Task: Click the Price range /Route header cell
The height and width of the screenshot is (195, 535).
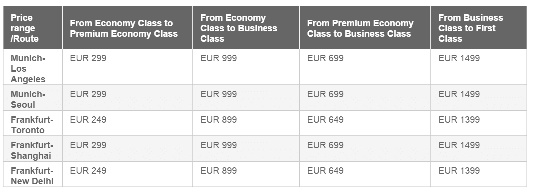Action: 33,27
